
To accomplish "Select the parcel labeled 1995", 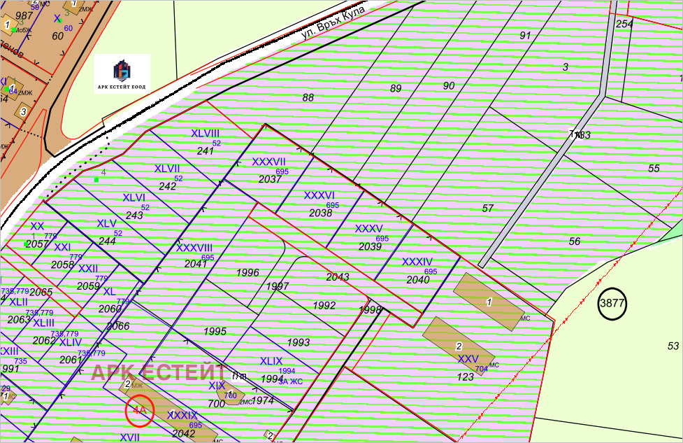I will coord(215,331).
